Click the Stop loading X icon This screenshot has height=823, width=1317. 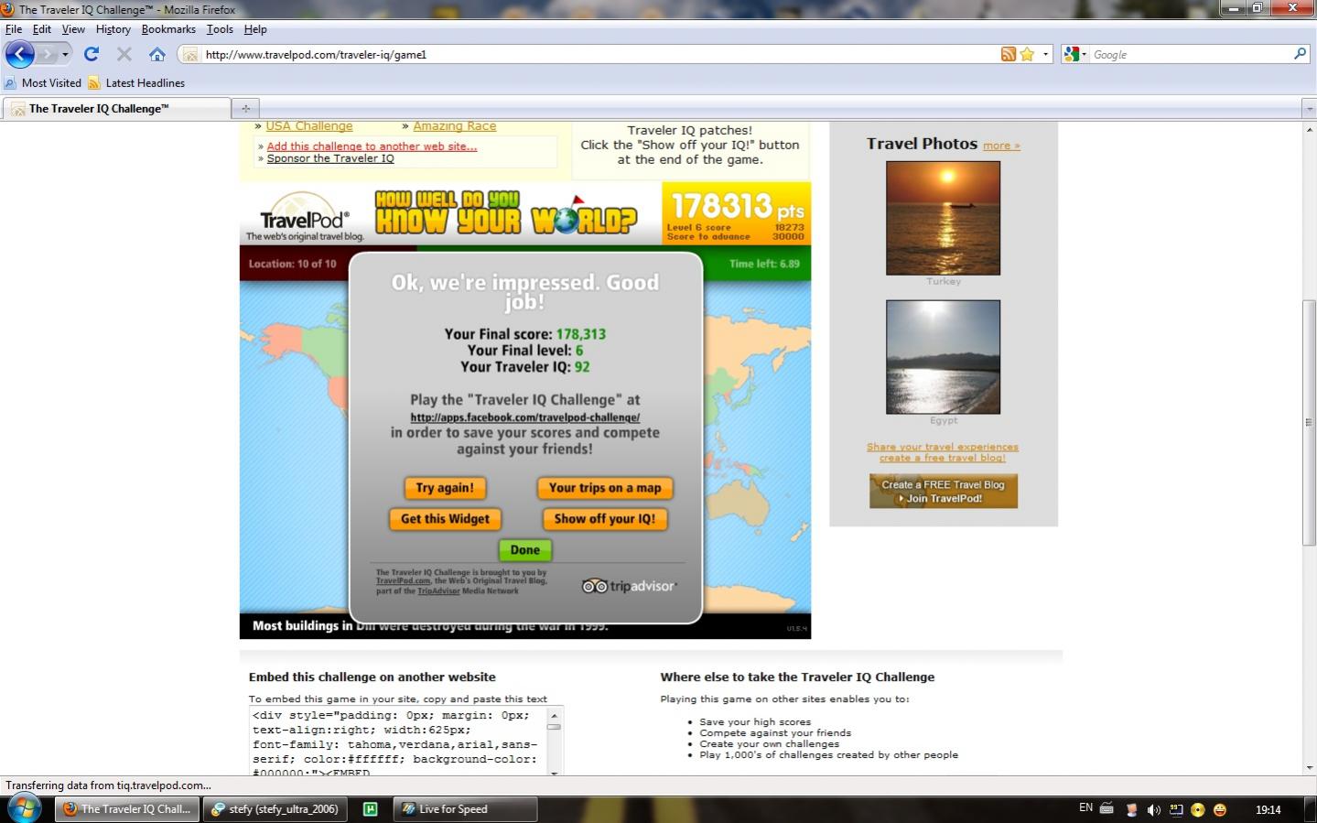point(124,54)
